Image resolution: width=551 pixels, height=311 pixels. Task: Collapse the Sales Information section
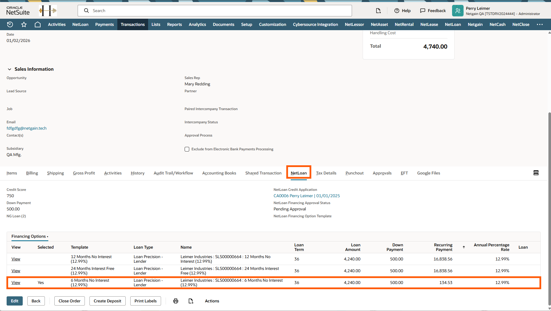pos(9,69)
